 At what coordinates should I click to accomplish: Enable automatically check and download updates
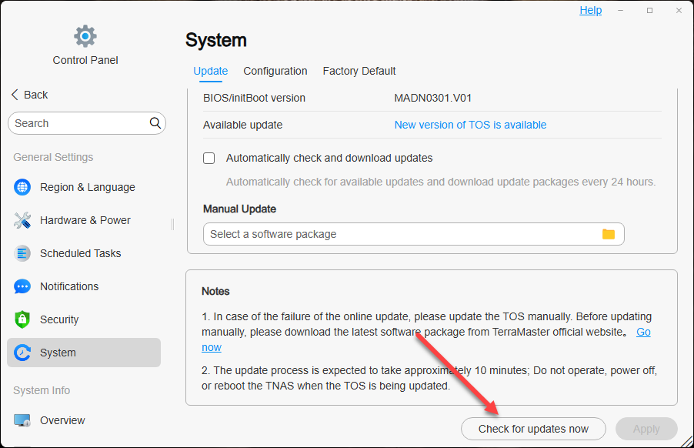(x=209, y=159)
